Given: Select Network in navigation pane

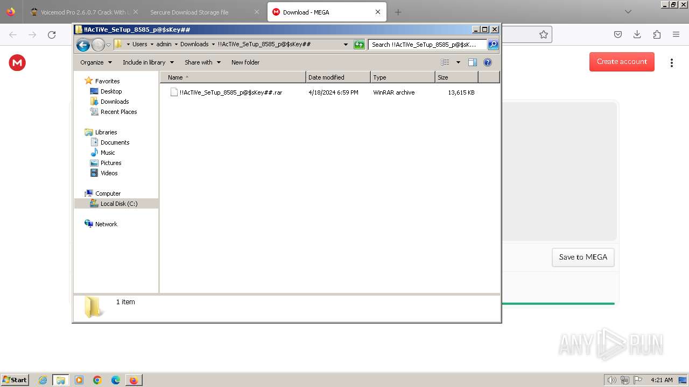Looking at the screenshot, I should coord(101,224).
